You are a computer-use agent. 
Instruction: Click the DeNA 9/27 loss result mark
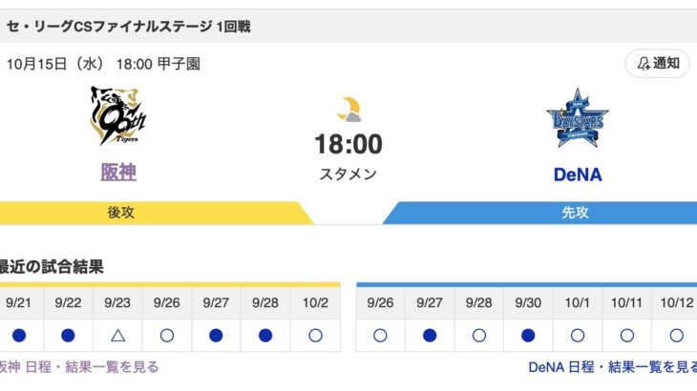[430, 336]
